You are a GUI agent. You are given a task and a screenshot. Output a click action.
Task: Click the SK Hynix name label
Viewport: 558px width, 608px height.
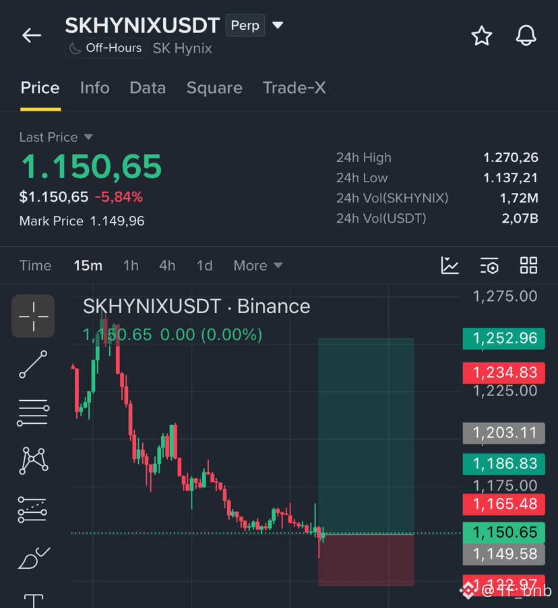point(183,49)
